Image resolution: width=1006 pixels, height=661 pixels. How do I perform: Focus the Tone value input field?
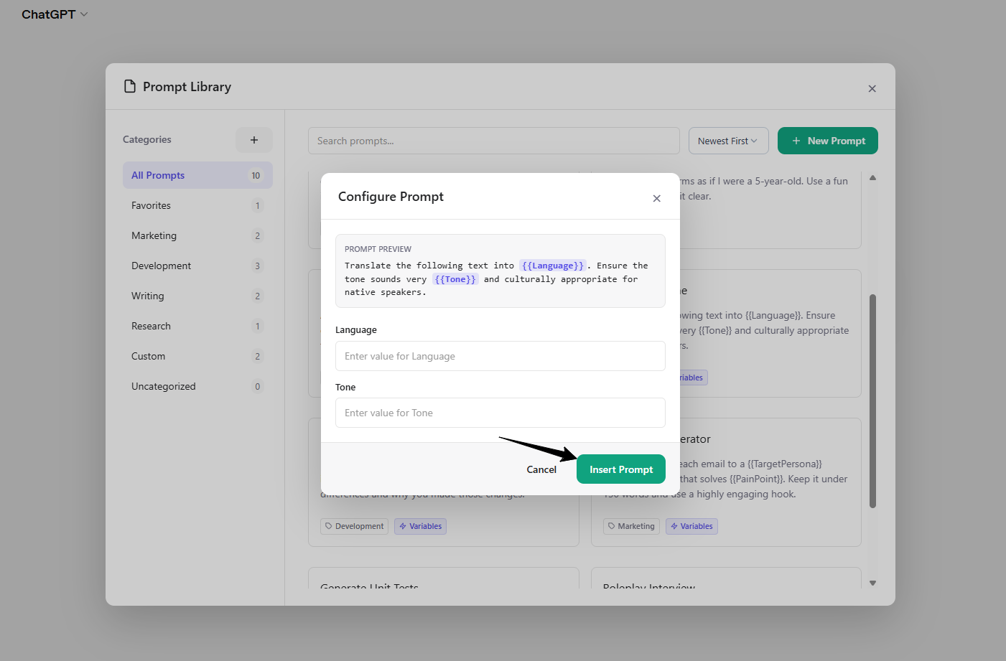[x=500, y=413]
